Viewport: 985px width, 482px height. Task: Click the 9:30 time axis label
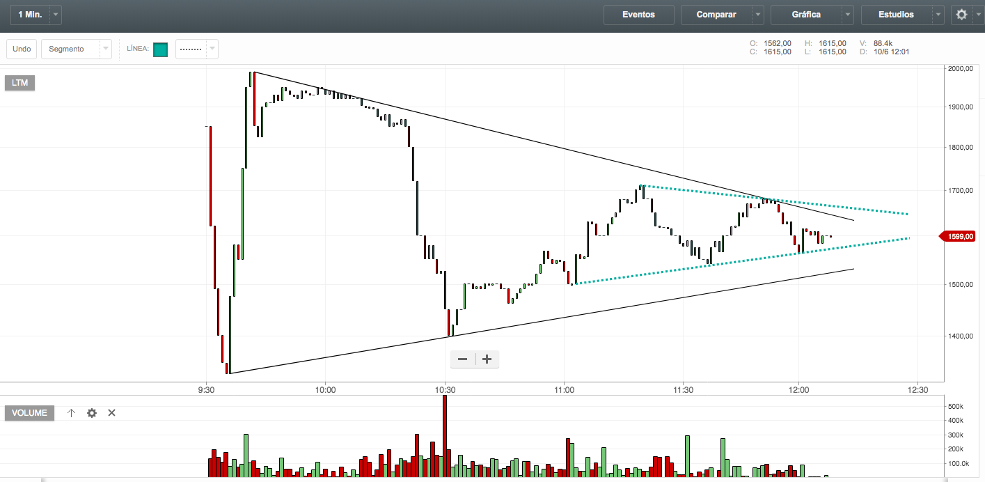tap(206, 389)
